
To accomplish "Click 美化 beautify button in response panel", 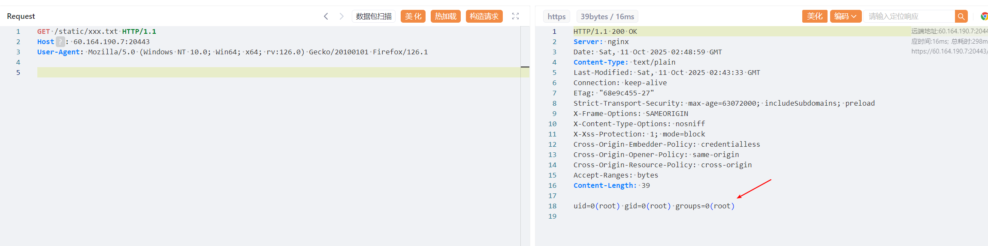I will coord(814,16).
